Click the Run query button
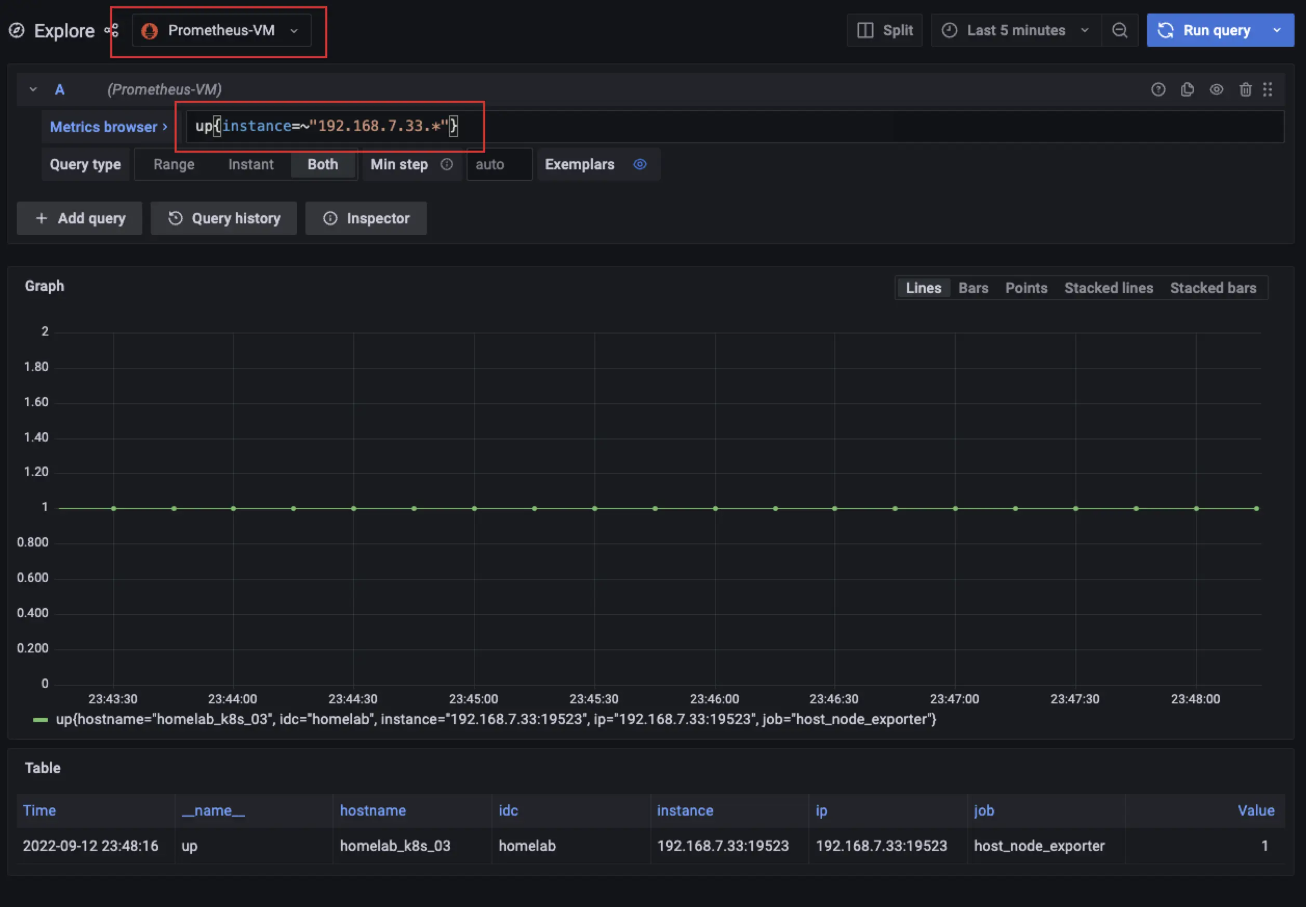This screenshot has width=1306, height=907. pyautogui.click(x=1205, y=30)
